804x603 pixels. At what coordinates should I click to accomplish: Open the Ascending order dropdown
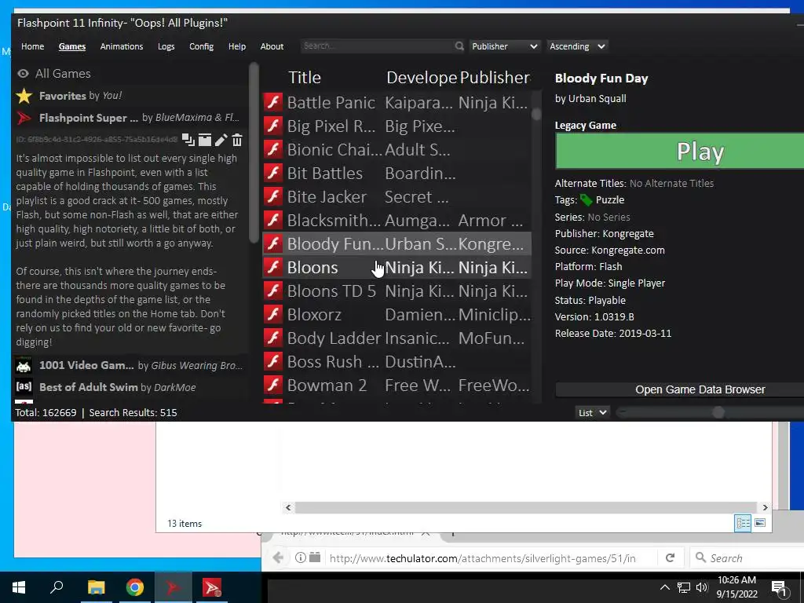[577, 46]
